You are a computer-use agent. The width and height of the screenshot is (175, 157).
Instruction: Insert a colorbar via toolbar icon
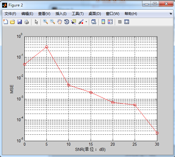point(103,22)
